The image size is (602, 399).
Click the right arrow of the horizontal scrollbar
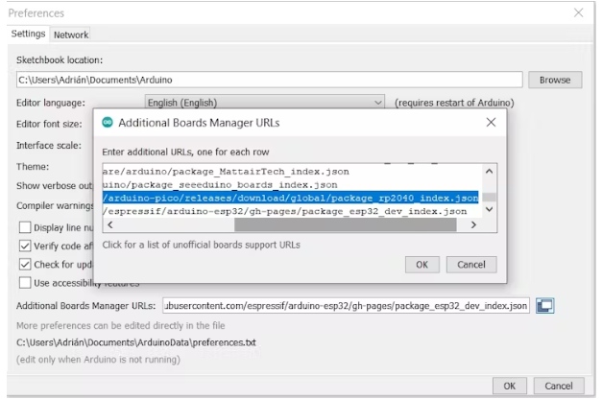[472, 224]
